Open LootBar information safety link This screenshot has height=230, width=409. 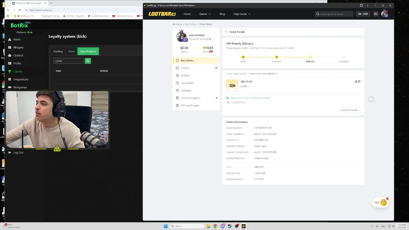pos(249,98)
